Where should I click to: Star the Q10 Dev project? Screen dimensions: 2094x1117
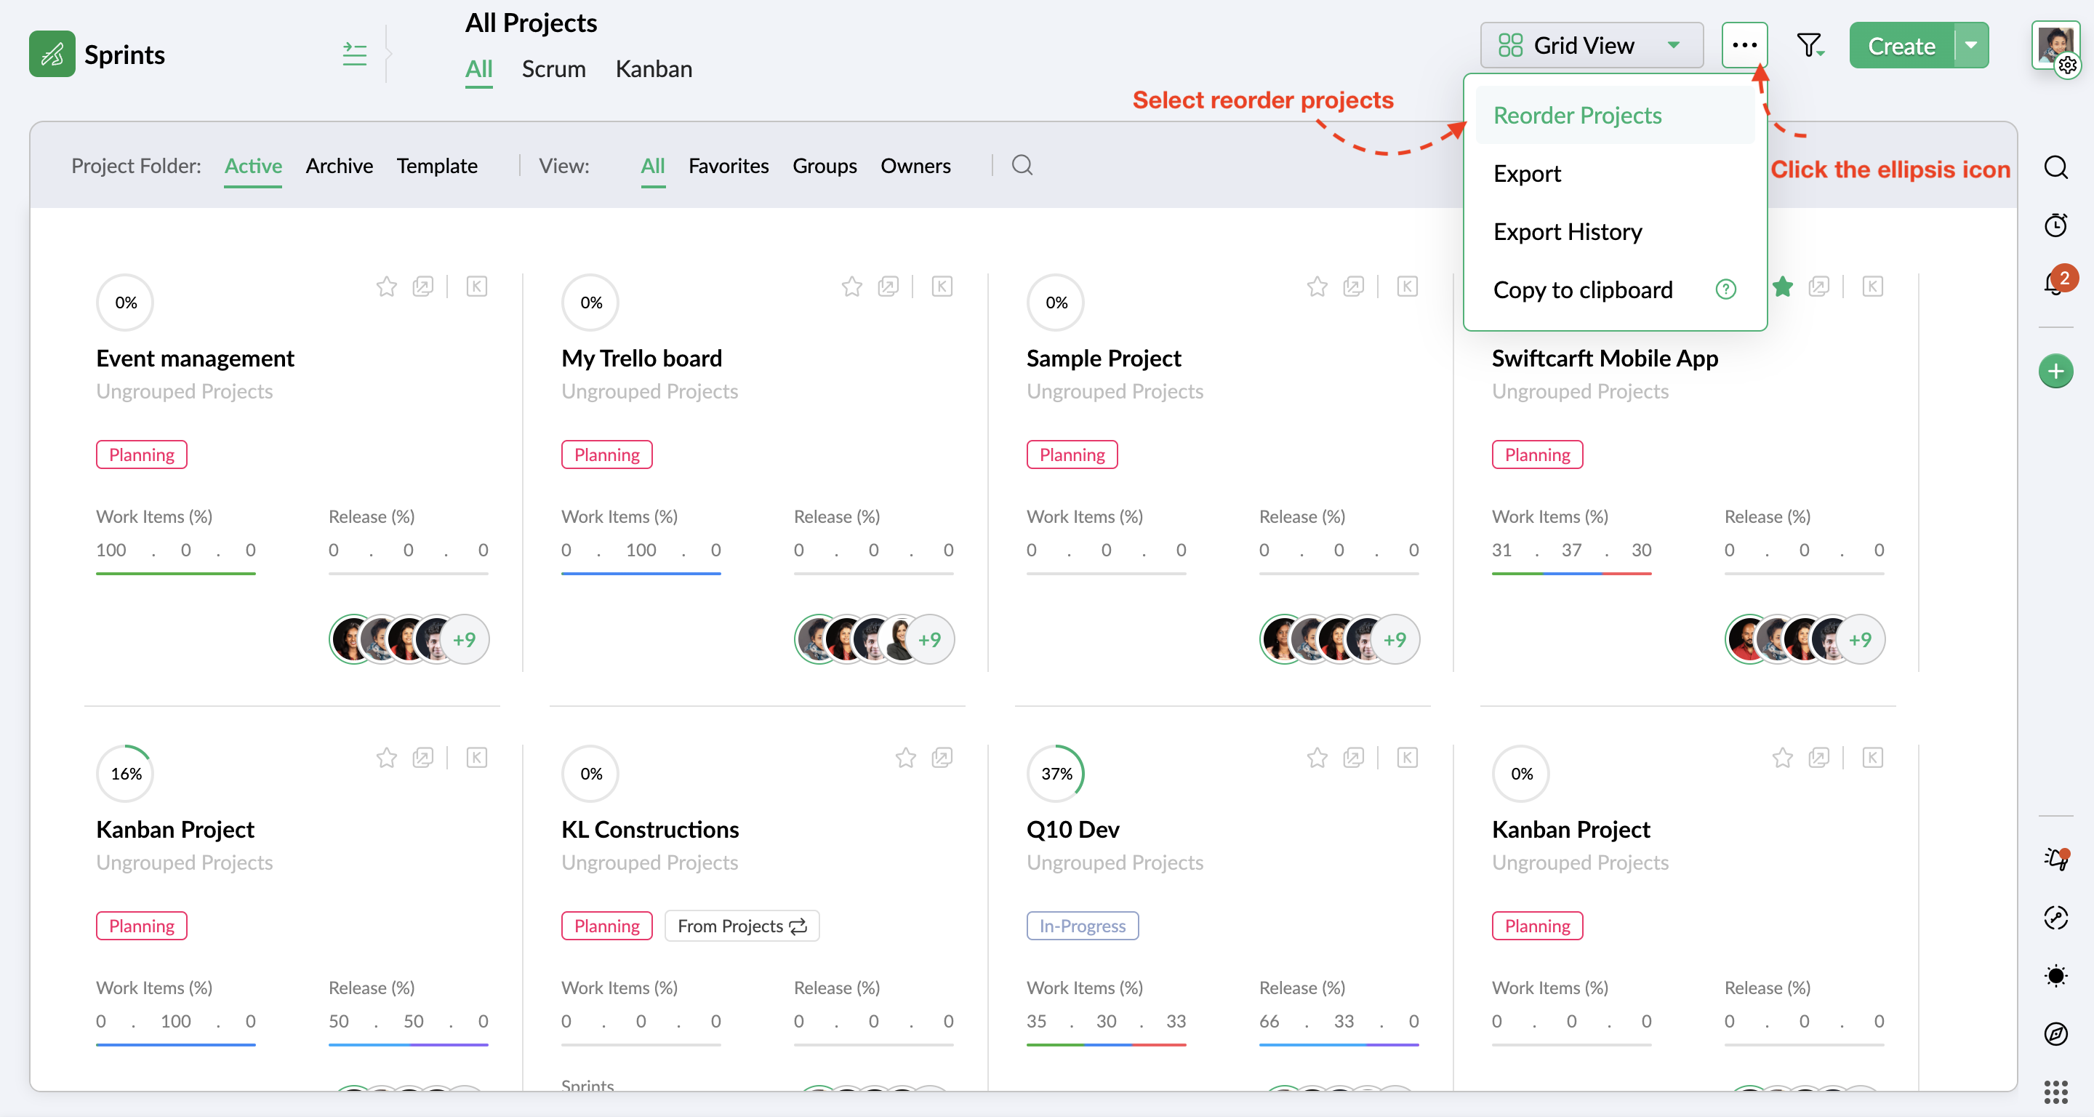click(1317, 758)
